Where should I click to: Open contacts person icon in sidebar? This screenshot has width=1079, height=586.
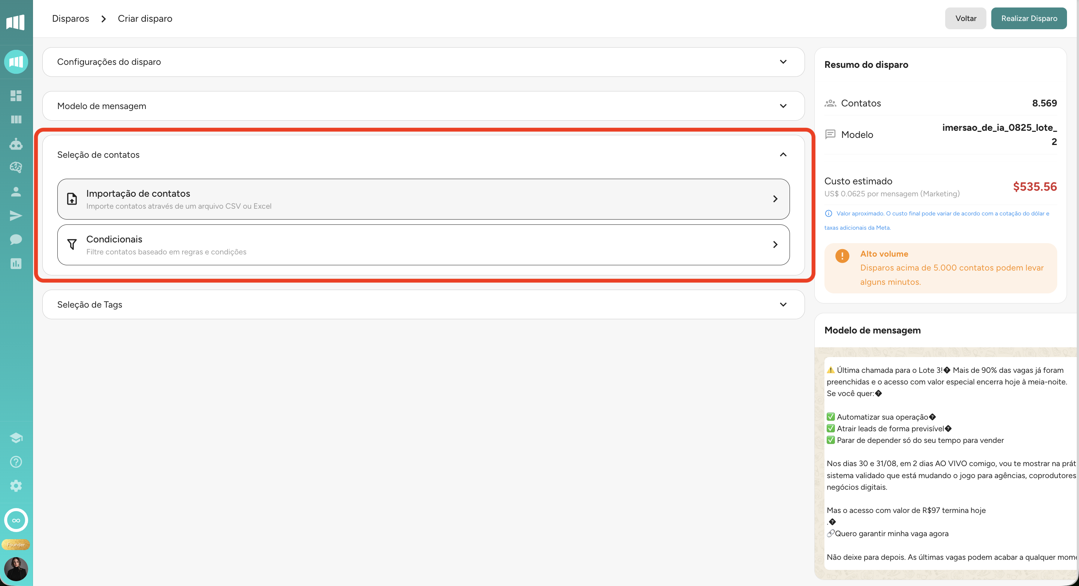(x=16, y=192)
